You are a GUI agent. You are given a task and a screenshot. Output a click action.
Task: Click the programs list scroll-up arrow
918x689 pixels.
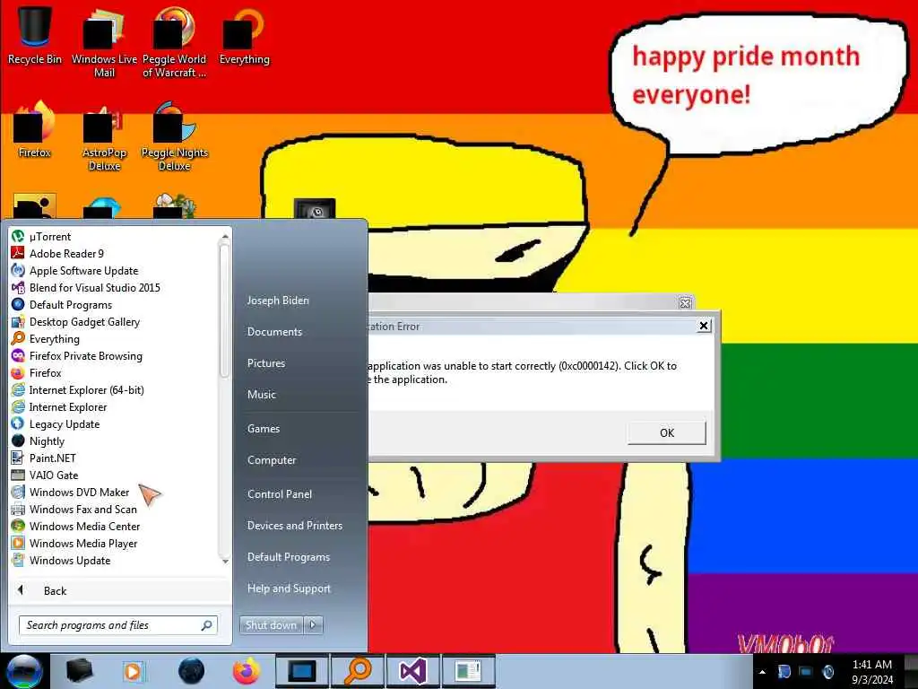tap(225, 236)
